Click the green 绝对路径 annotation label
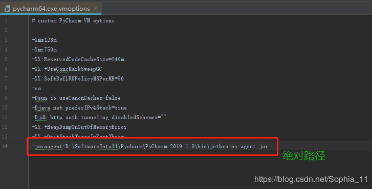Viewport: 372px width, 189px height. click(304, 156)
